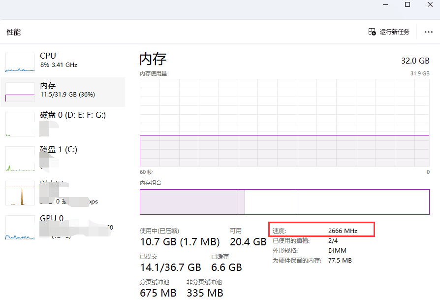Click the 运行新任务 text button
440x301 pixels.
click(x=394, y=32)
